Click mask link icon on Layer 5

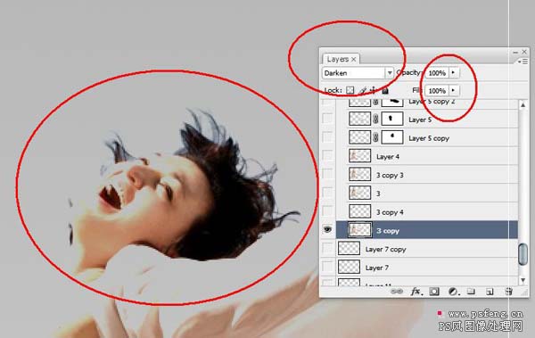(375, 119)
